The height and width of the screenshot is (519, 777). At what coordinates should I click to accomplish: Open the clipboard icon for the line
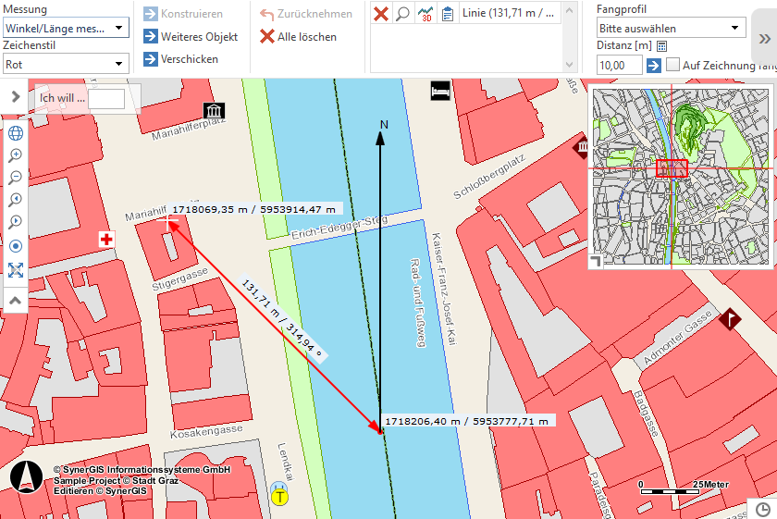[448, 14]
